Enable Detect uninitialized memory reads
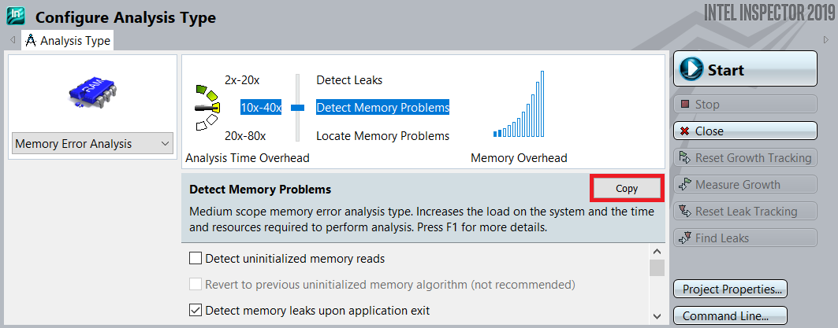This screenshot has height=328, width=838. tap(196, 258)
